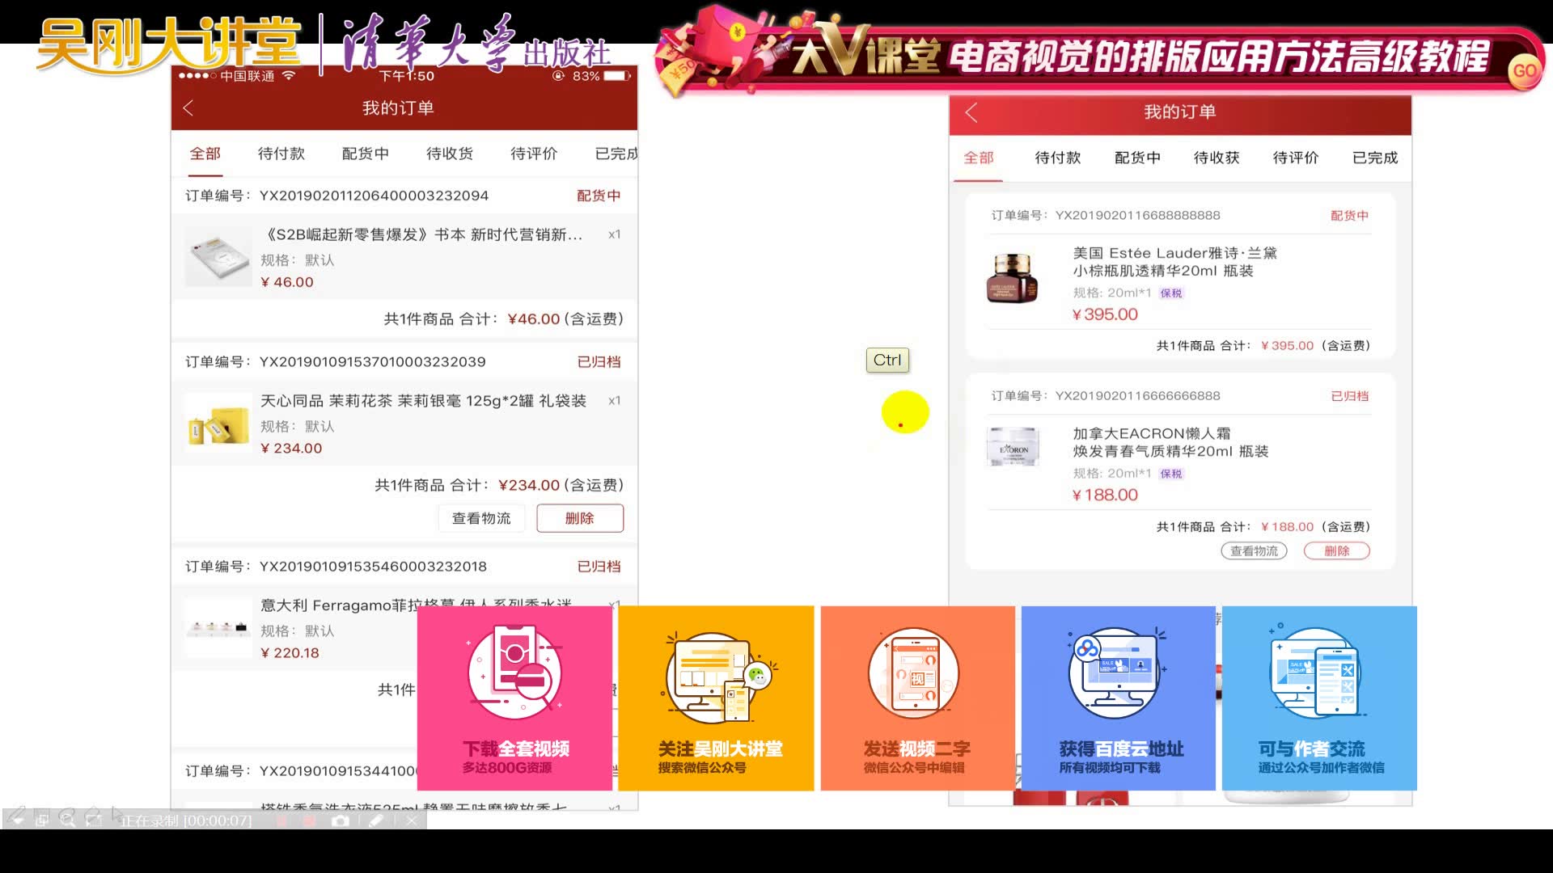Click price ¥395.00 of Estée Lauder item
This screenshot has width=1553, height=873.
click(x=1104, y=314)
